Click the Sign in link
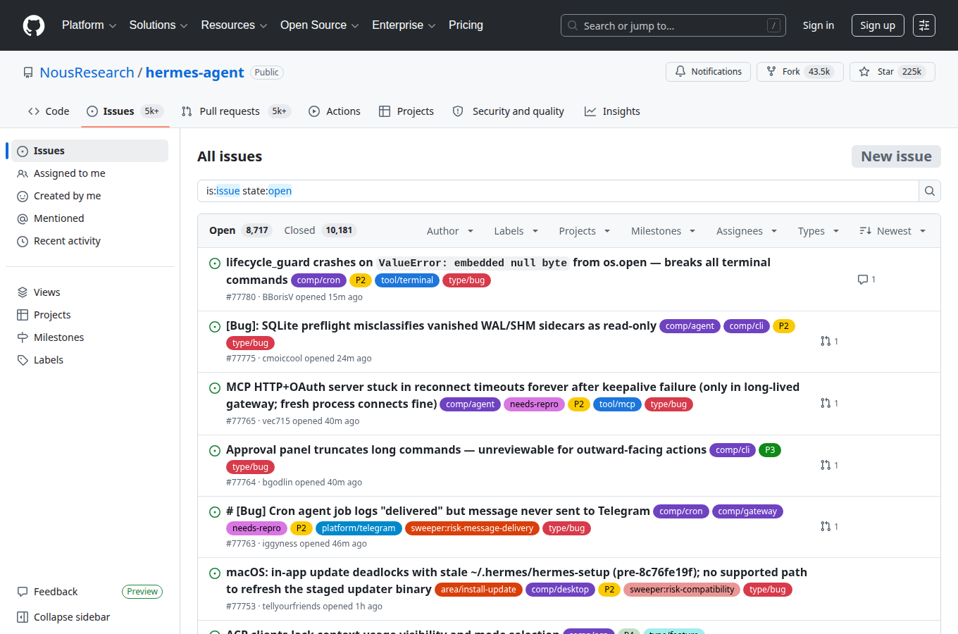 819,25
